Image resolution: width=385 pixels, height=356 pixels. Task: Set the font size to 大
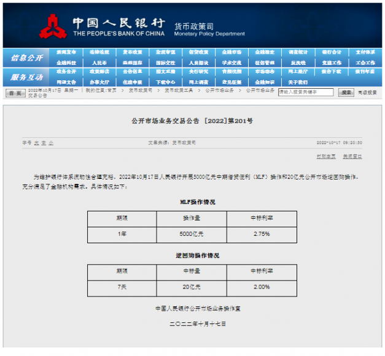[37, 143]
